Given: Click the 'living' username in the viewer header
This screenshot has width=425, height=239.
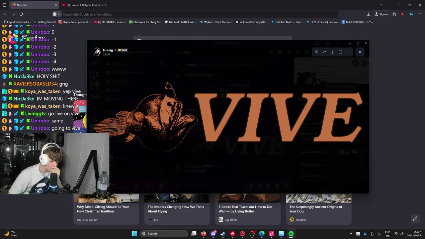Looking at the screenshot, I should 108,50.
